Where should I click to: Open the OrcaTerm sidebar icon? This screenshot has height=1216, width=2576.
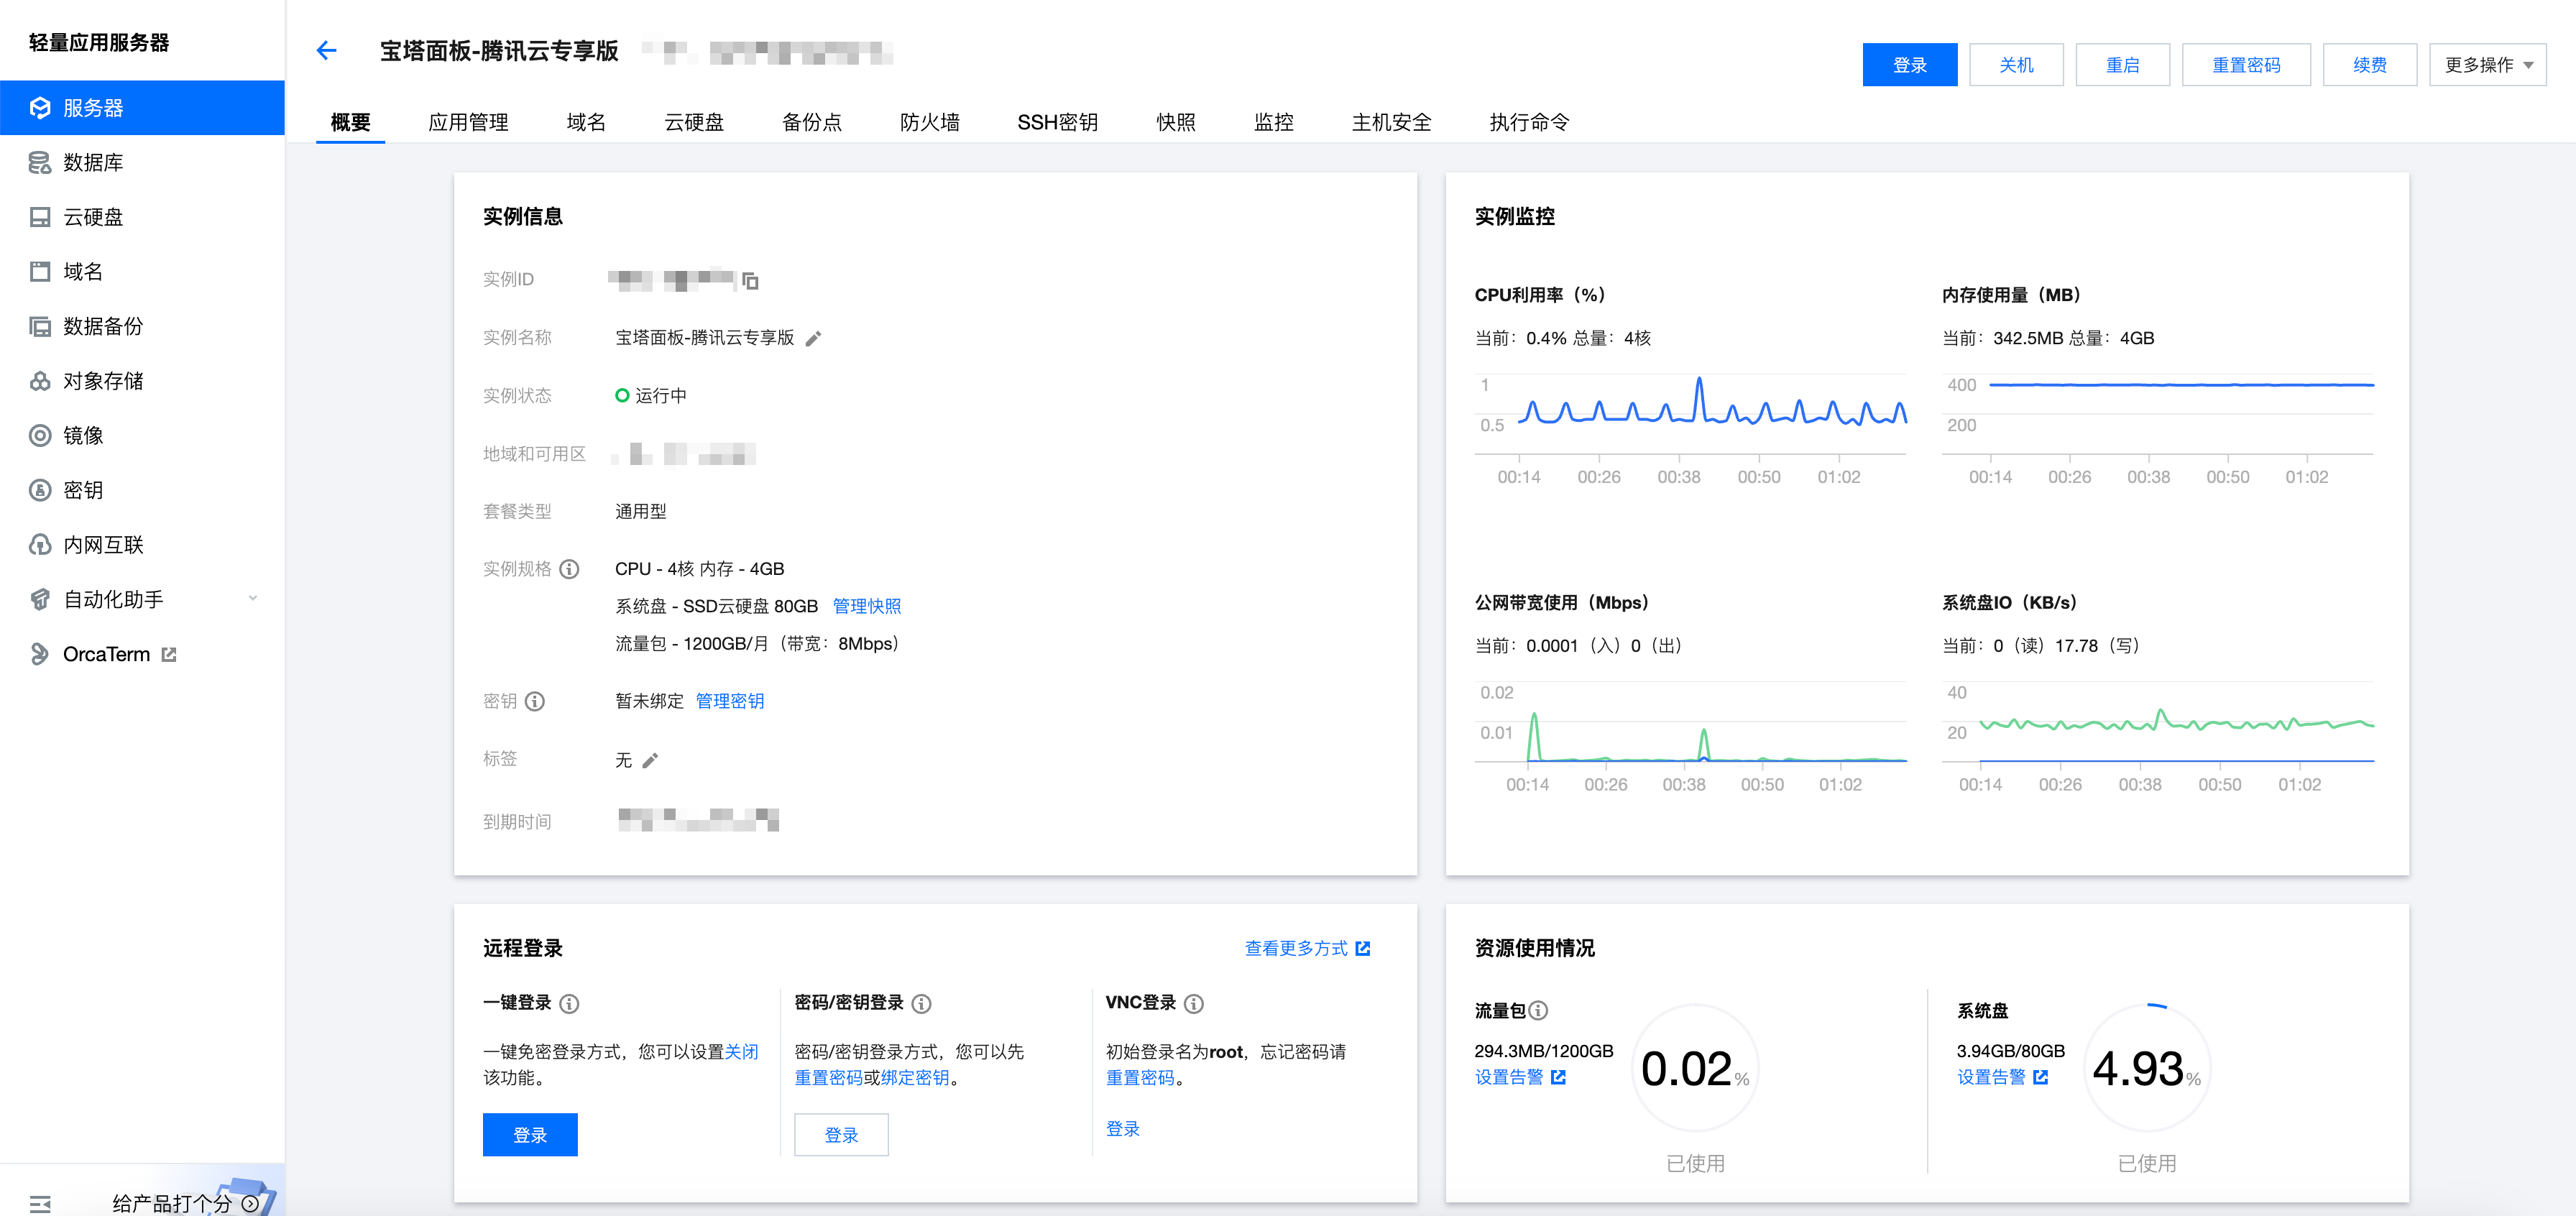(x=40, y=654)
